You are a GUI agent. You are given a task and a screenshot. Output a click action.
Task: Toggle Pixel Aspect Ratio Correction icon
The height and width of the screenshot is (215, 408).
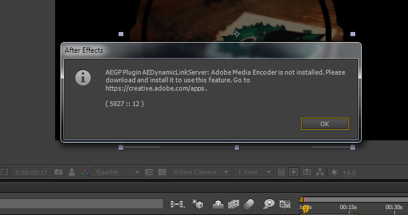pos(281,172)
